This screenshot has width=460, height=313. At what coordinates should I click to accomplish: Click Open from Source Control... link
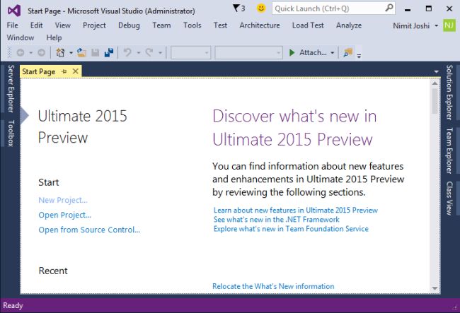(89, 230)
